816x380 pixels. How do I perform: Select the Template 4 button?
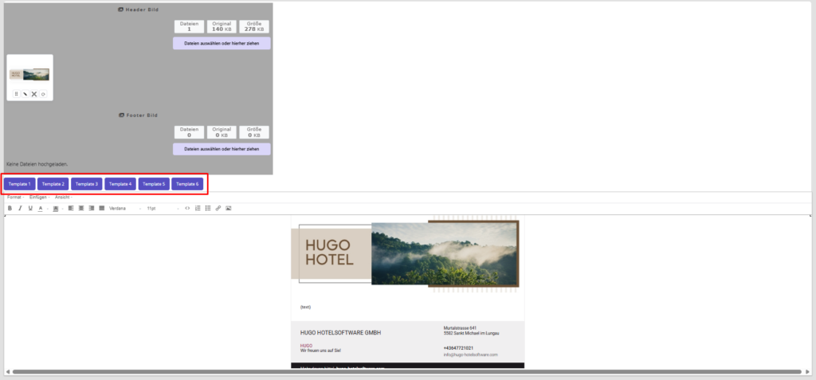point(120,184)
